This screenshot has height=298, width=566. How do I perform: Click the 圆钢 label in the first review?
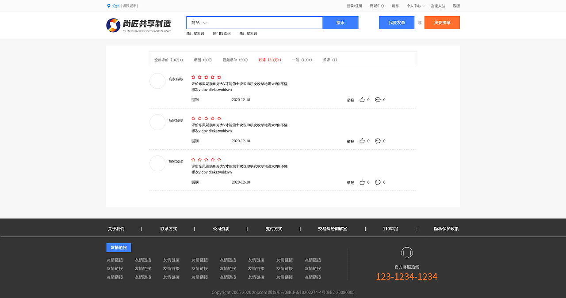[195, 100]
